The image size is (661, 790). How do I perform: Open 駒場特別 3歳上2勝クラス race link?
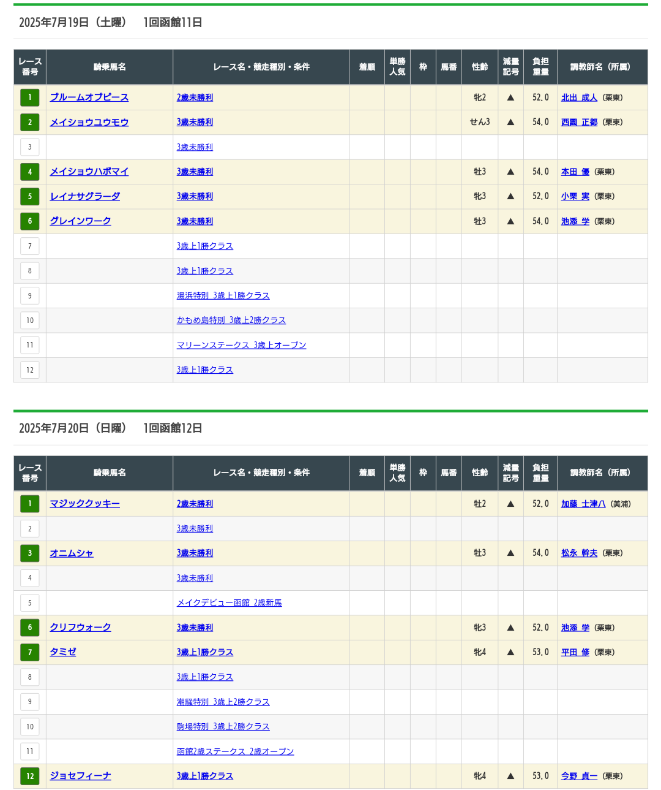pyautogui.click(x=223, y=726)
